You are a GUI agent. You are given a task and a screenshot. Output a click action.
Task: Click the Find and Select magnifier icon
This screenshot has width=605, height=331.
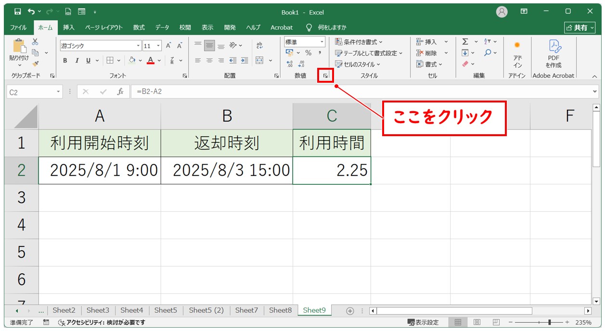[x=488, y=52]
